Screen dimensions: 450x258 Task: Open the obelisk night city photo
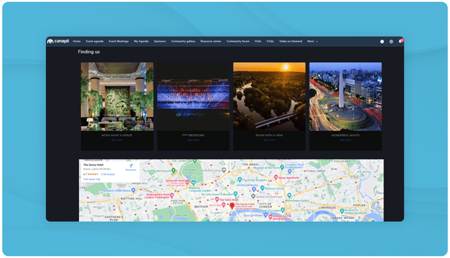click(x=346, y=96)
